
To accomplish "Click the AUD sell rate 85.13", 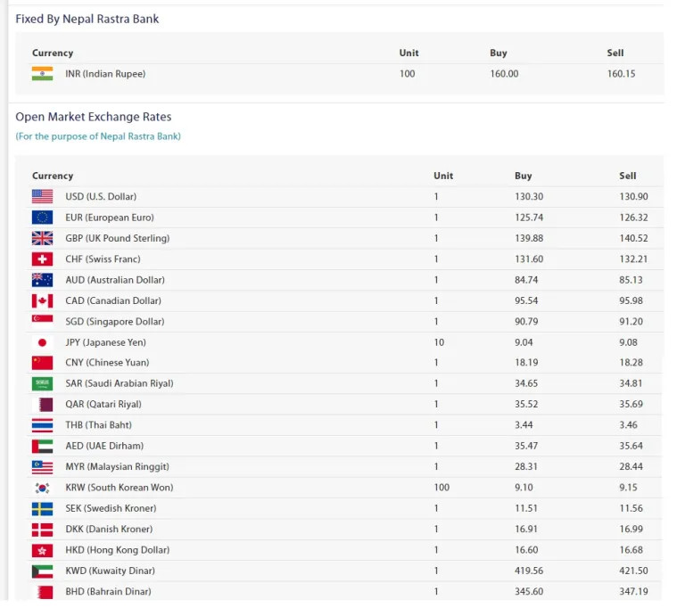I will tap(631, 280).
